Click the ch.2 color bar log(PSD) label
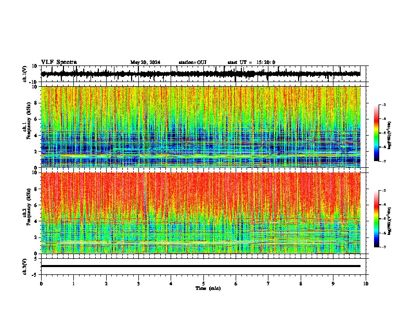This screenshot has width=412, height=318. pyautogui.click(x=389, y=221)
